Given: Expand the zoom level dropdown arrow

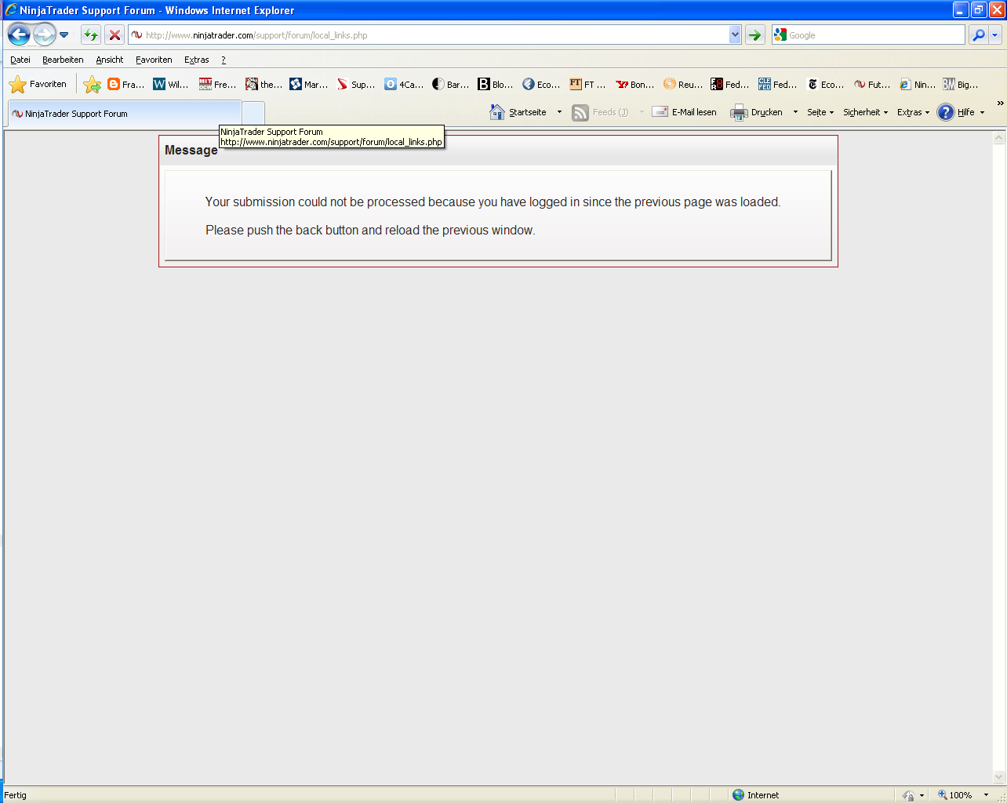Looking at the screenshot, I should click(986, 795).
